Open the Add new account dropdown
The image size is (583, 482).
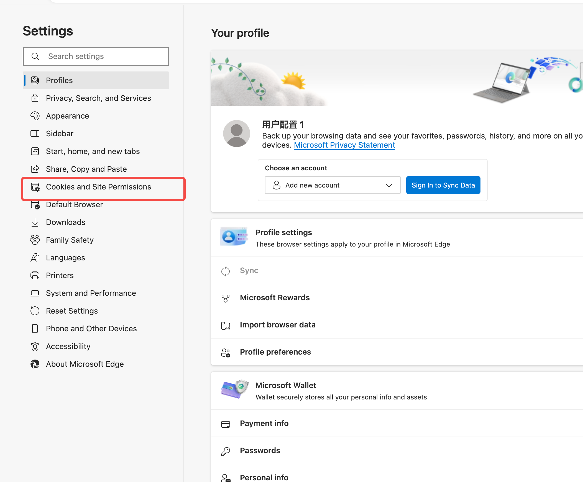(332, 185)
